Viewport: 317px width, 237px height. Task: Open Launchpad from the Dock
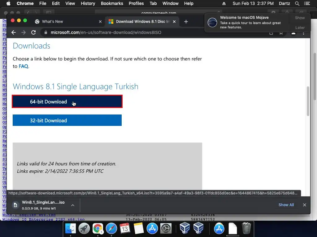84,229
